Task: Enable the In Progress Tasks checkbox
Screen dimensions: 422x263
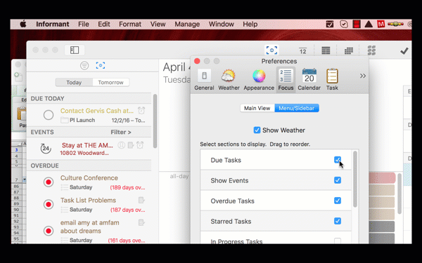Action: (338, 241)
